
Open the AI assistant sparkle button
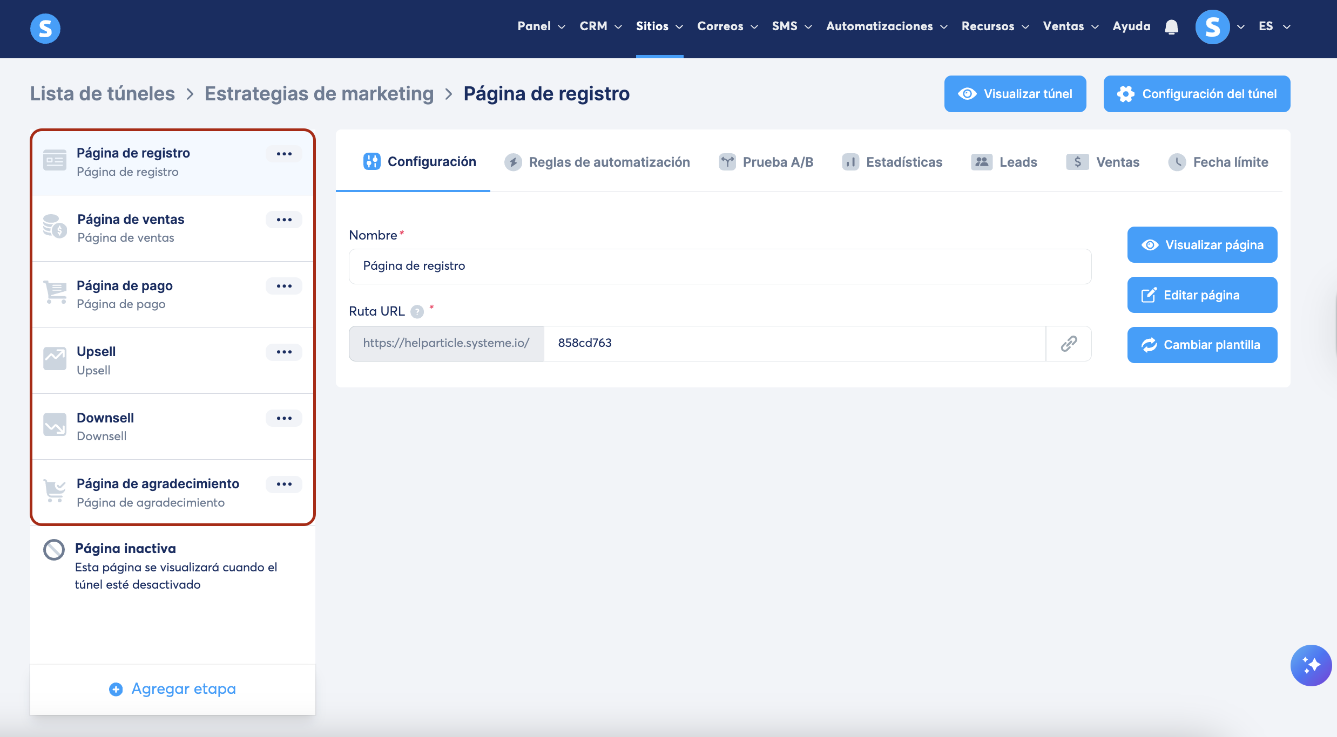pyautogui.click(x=1311, y=665)
